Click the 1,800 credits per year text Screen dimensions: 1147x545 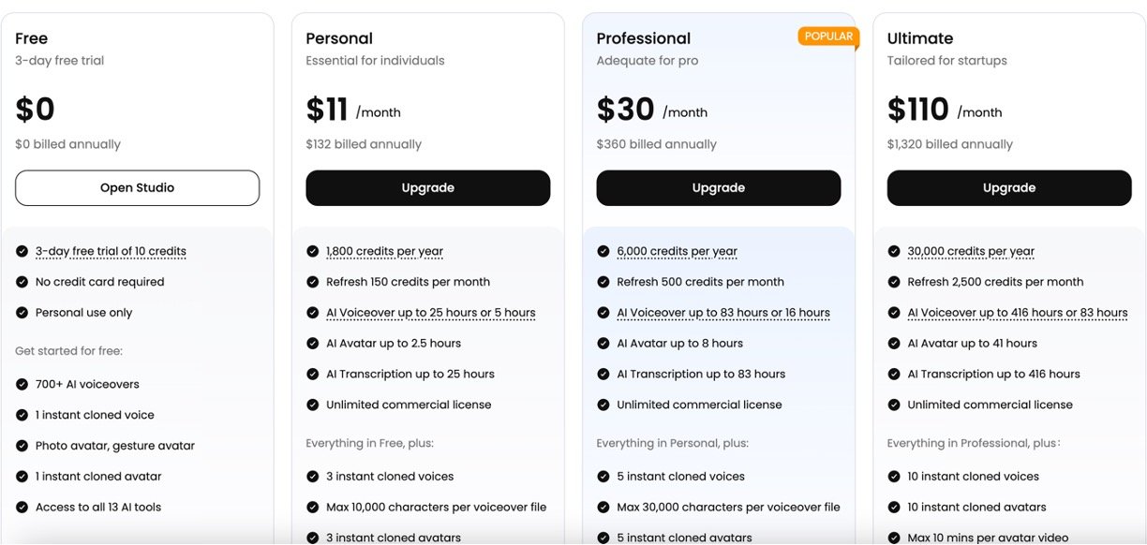384,251
